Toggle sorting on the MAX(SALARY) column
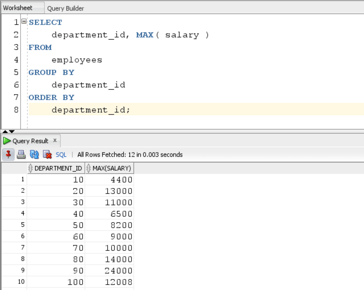 pyautogui.click(x=109, y=168)
